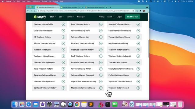
Task: Open Sublime Text from the dock
Action: click(x=91, y=104)
